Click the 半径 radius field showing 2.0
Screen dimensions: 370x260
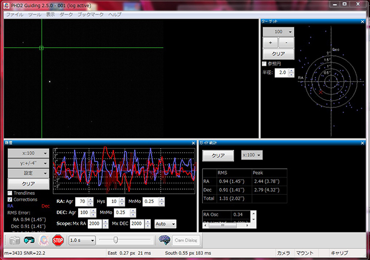(x=282, y=73)
